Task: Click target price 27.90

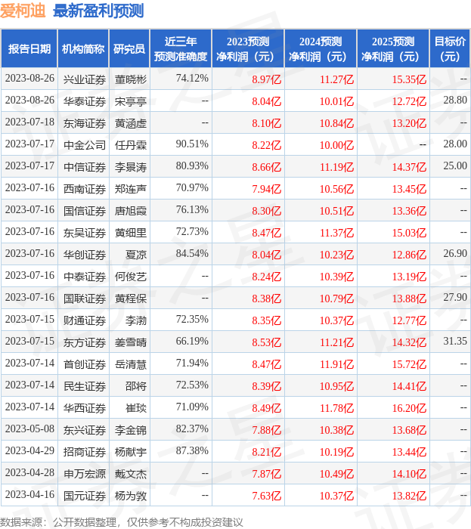Action: (455, 298)
